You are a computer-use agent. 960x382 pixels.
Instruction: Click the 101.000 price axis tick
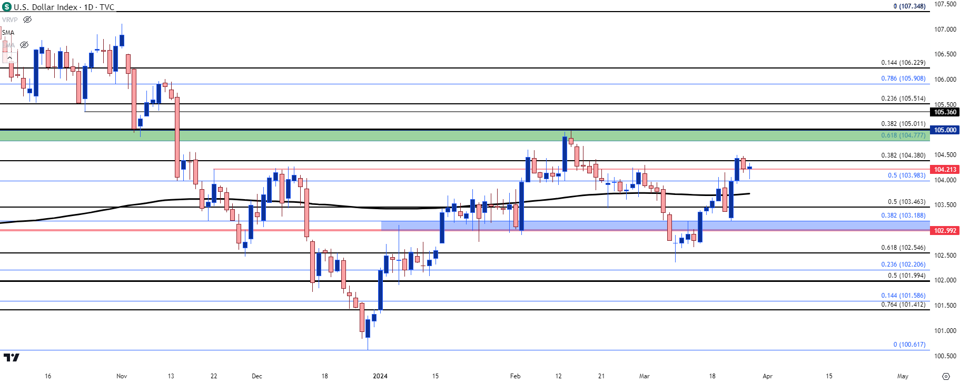(x=945, y=330)
